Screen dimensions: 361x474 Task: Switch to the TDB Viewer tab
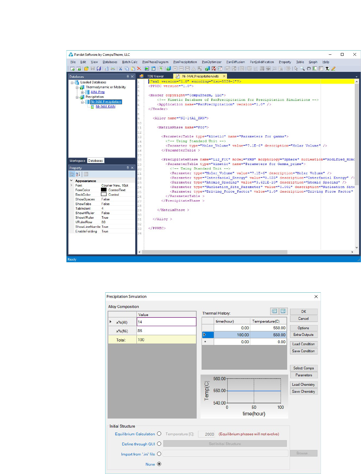[155, 76]
